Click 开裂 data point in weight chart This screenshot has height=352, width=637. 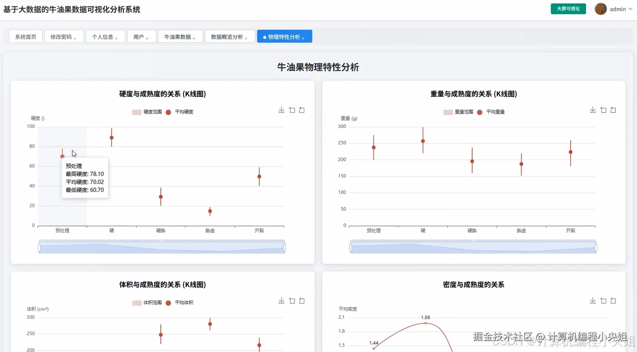571,152
